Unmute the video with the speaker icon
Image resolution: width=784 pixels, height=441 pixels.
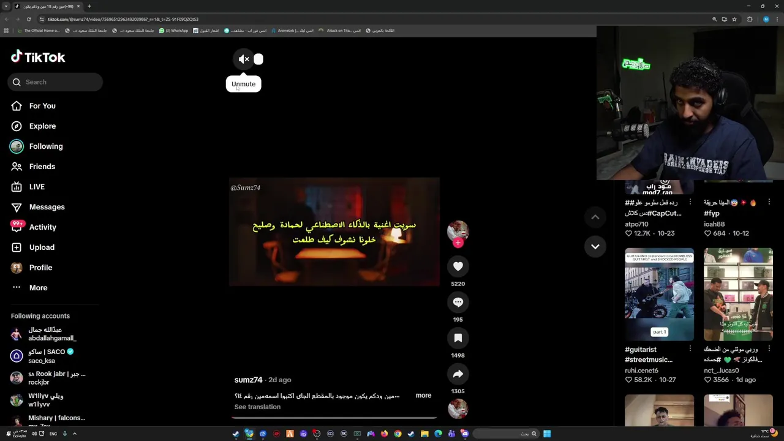point(244,59)
